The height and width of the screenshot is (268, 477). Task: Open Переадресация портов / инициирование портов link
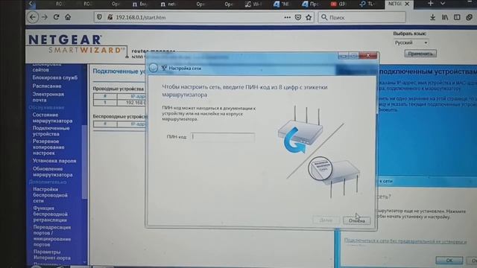click(51, 235)
